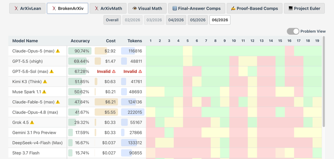Select the 02/2026 period button
This screenshot has height=159, width=334.
click(x=132, y=20)
